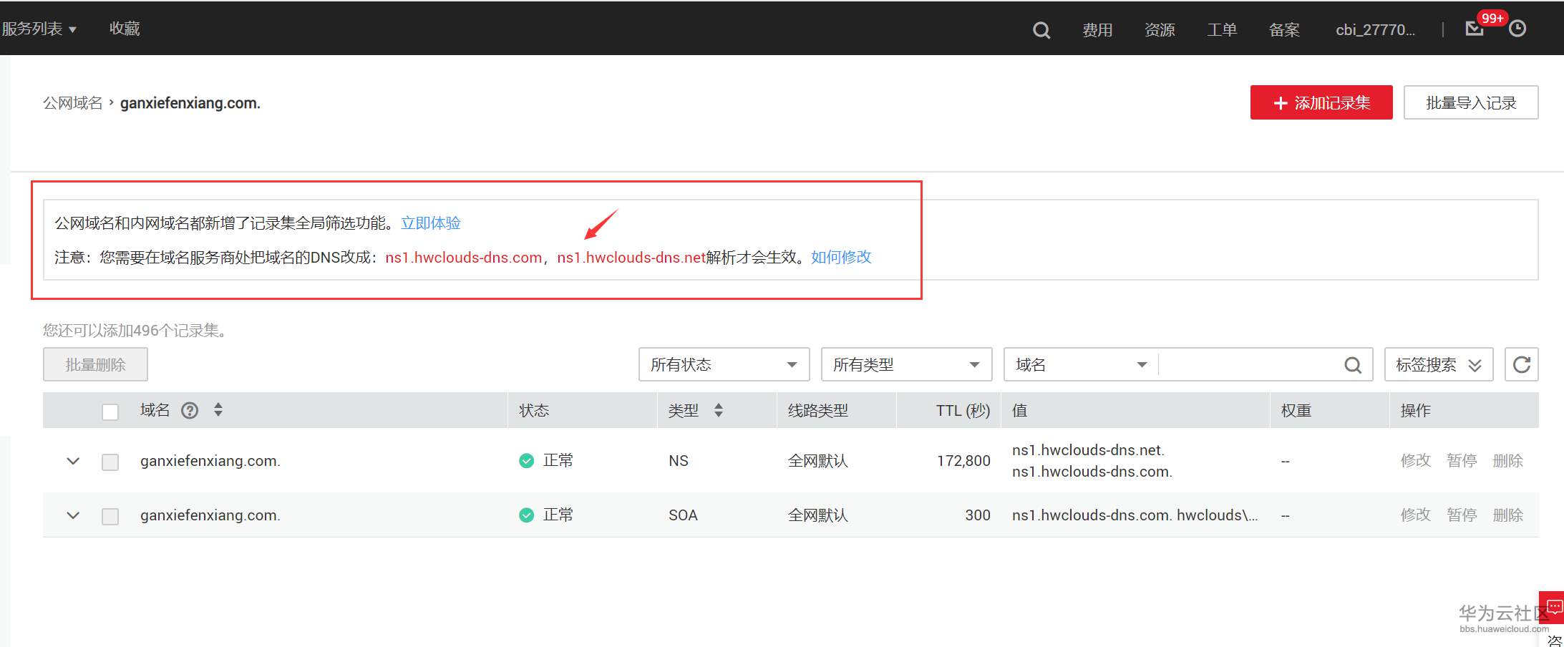Open the 备案 ICP filing menu

[x=1284, y=30]
